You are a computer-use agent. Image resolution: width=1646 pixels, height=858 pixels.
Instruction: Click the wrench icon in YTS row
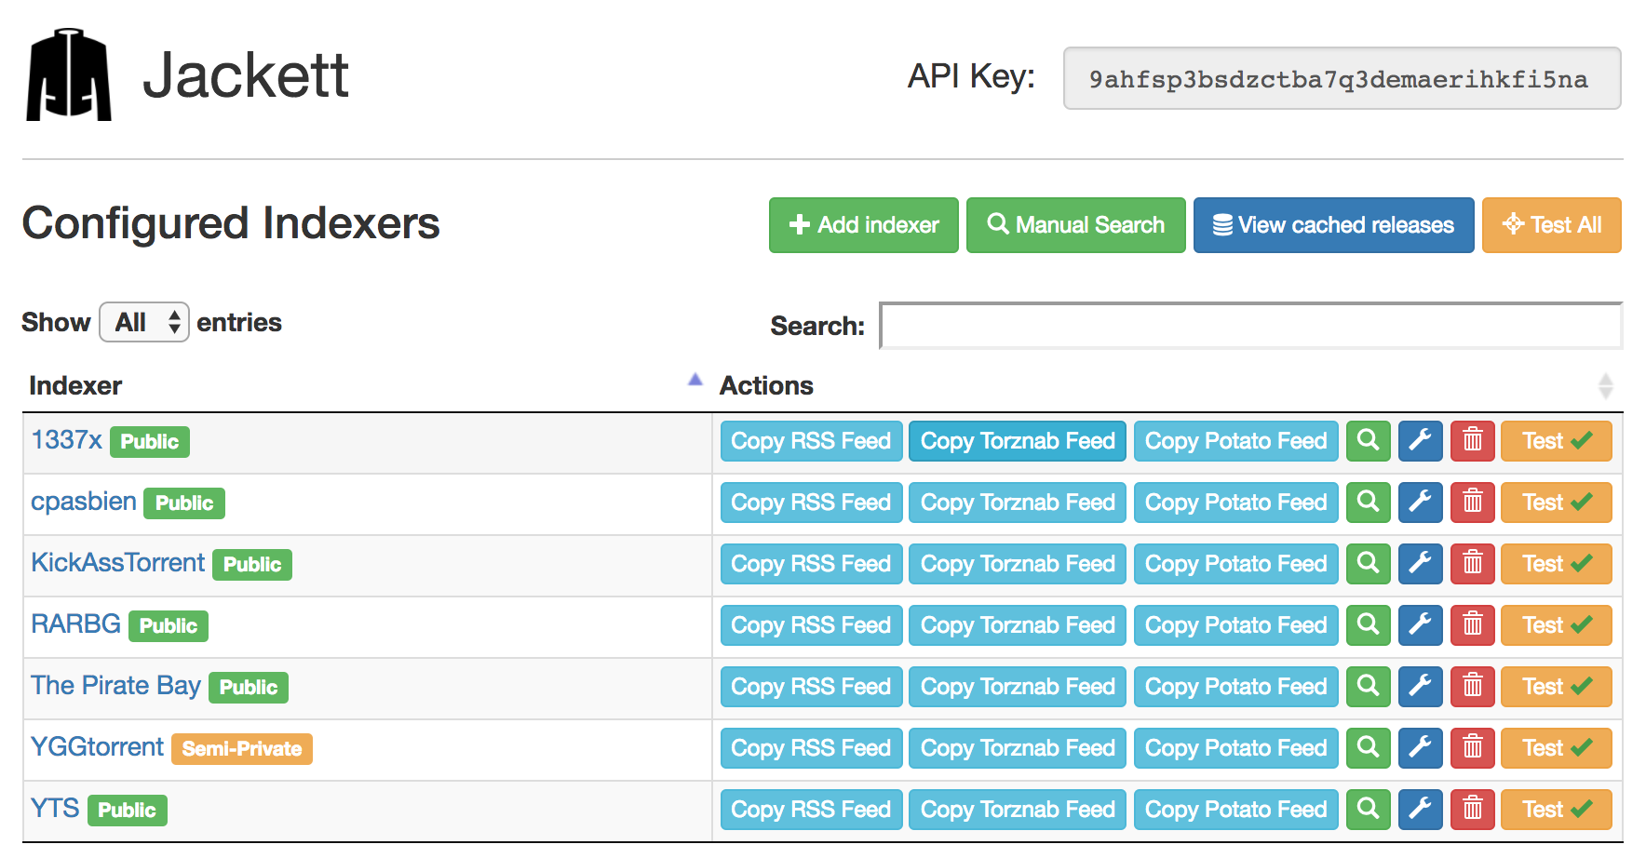tap(1420, 810)
